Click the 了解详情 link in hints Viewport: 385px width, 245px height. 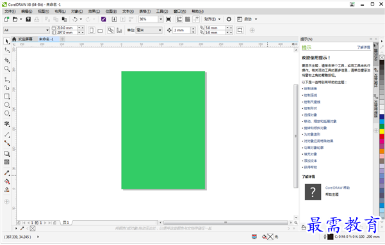coord(363,47)
